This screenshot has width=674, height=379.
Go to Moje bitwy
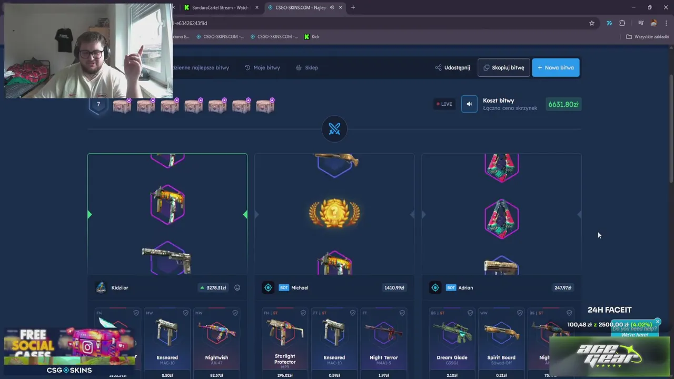(x=262, y=67)
